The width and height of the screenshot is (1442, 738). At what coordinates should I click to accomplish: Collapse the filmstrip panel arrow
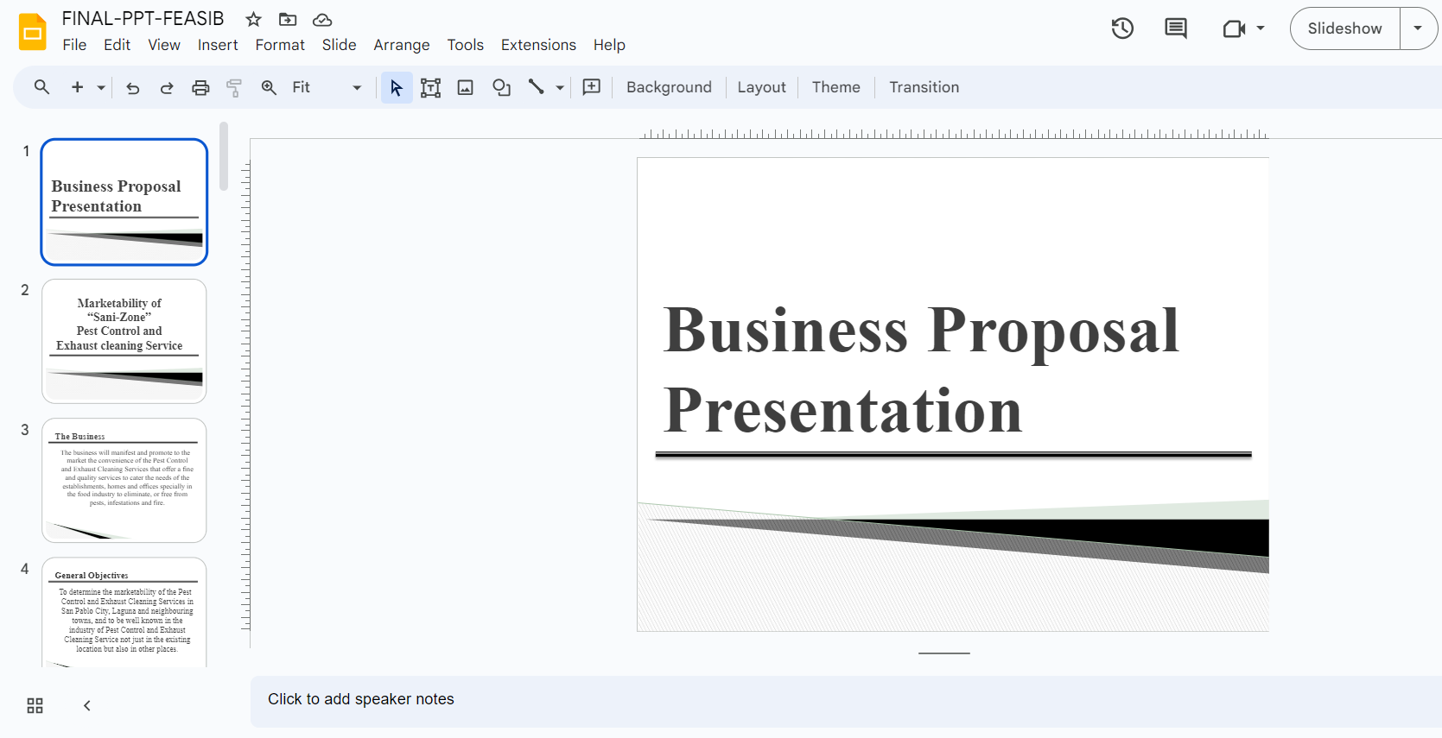point(86,705)
